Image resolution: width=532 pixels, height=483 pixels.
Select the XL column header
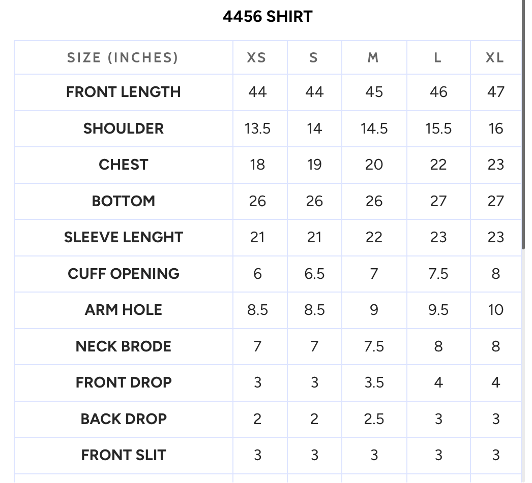495,57
